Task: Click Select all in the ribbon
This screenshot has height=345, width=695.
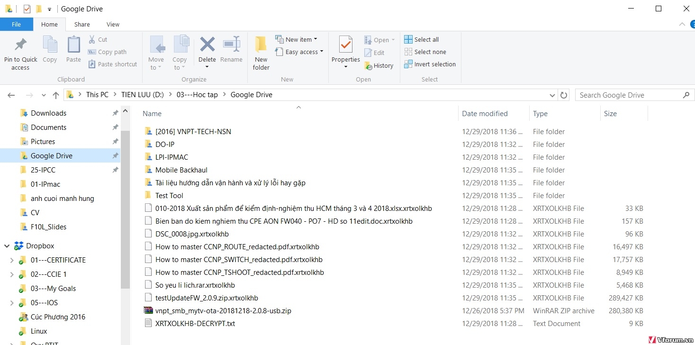Action: point(422,39)
